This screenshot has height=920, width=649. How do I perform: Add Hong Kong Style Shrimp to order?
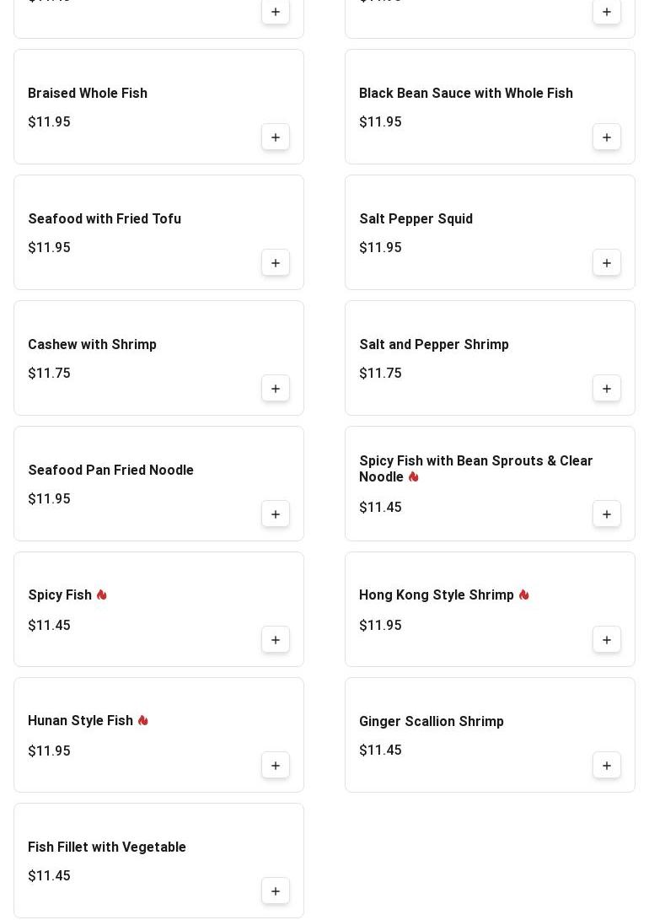pos(607,640)
